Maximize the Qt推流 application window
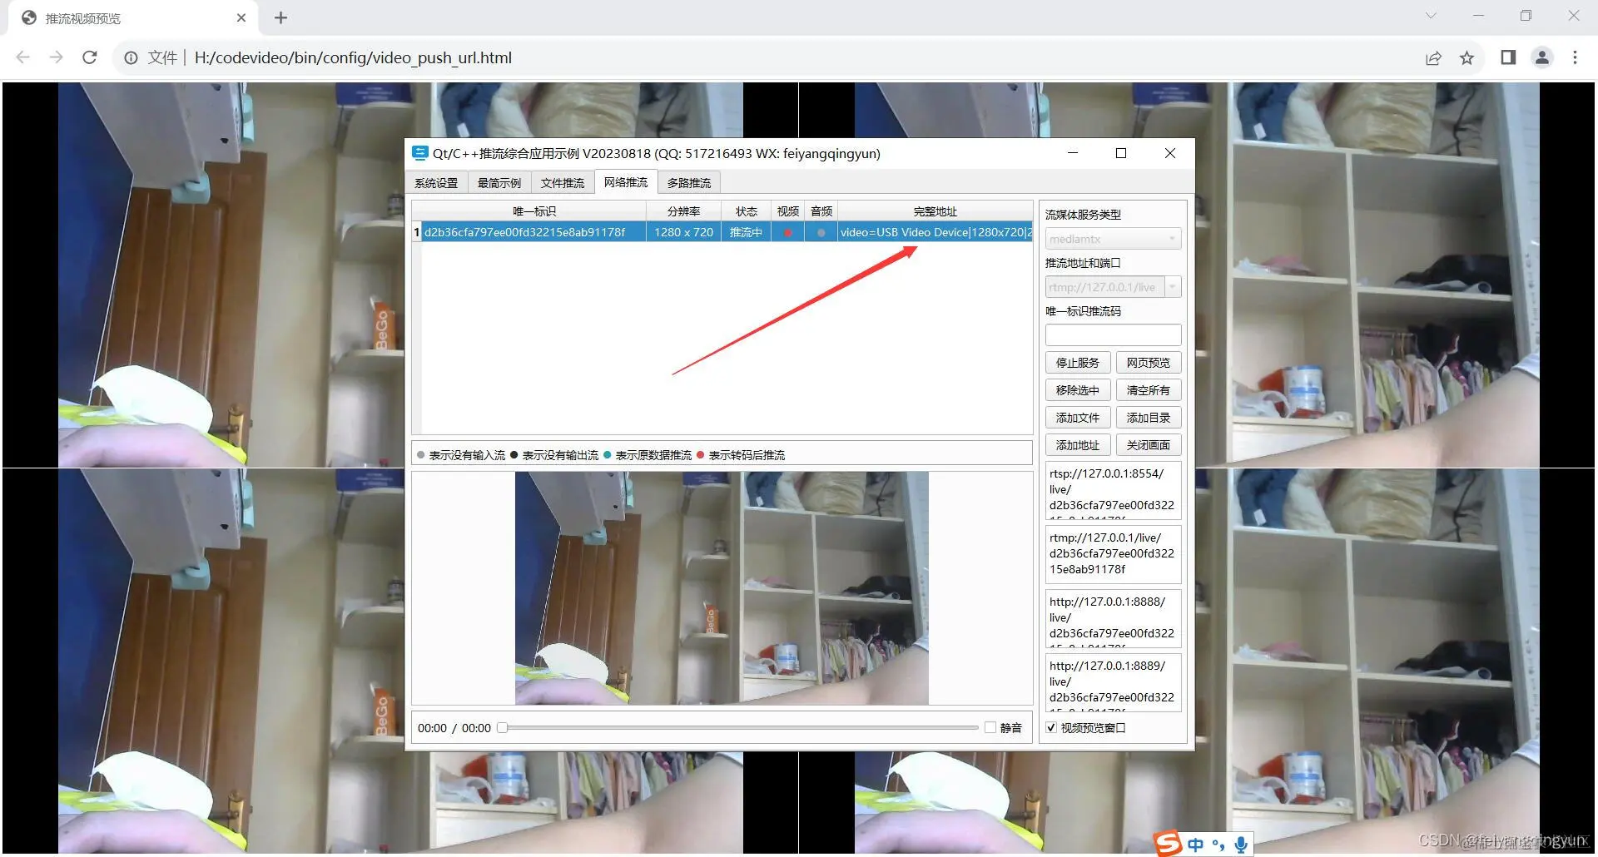 [x=1121, y=153]
